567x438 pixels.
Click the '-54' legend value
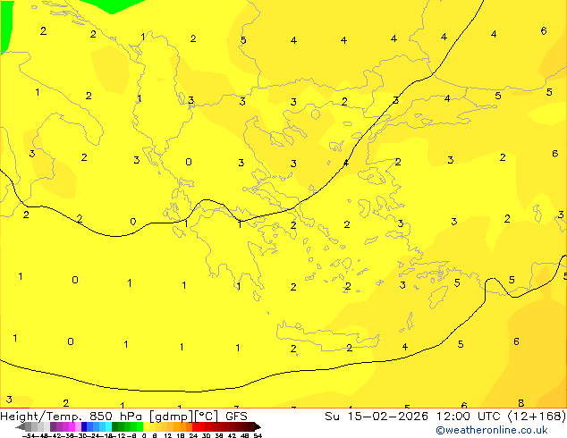point(29,435)
